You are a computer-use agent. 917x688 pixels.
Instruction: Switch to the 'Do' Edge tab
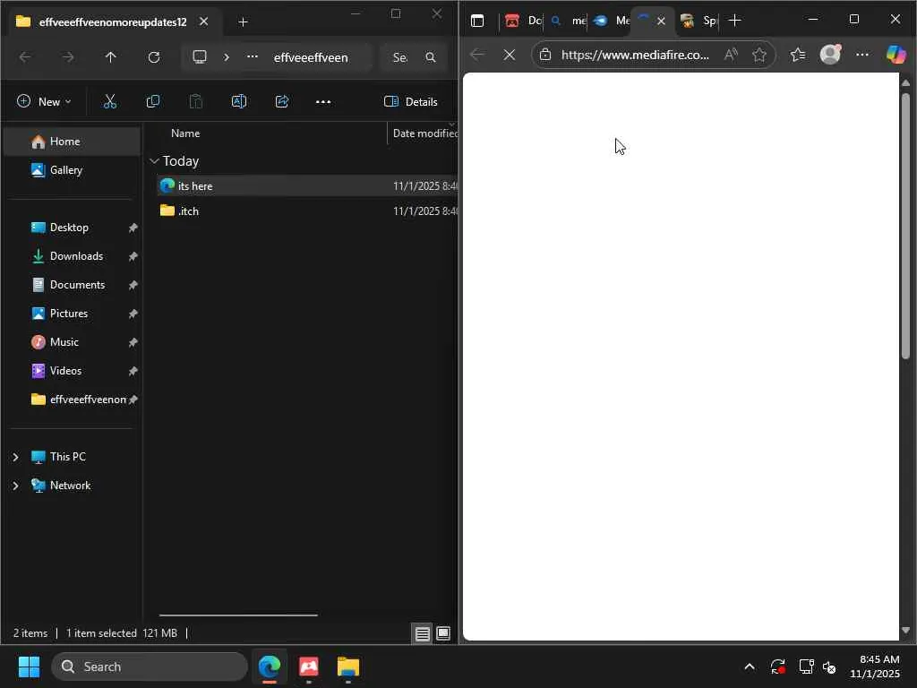pyautogui.click(x=522, y=21)
